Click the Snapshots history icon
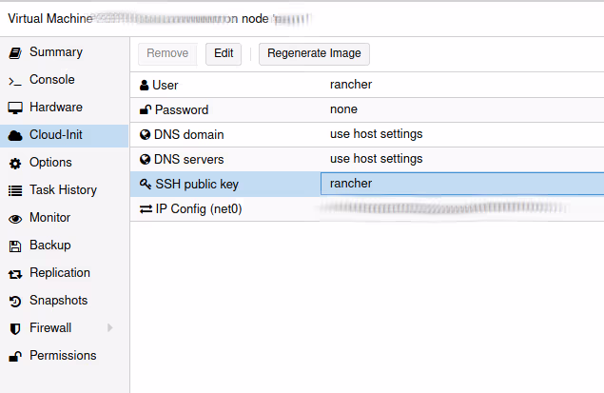 point(14,301)
